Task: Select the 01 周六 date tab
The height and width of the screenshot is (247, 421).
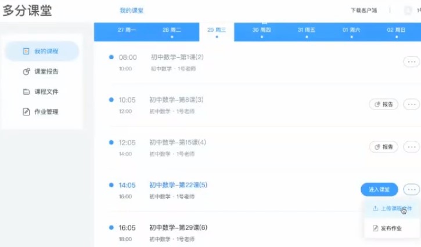Action: pyautogui.click(x=352, y=31)
